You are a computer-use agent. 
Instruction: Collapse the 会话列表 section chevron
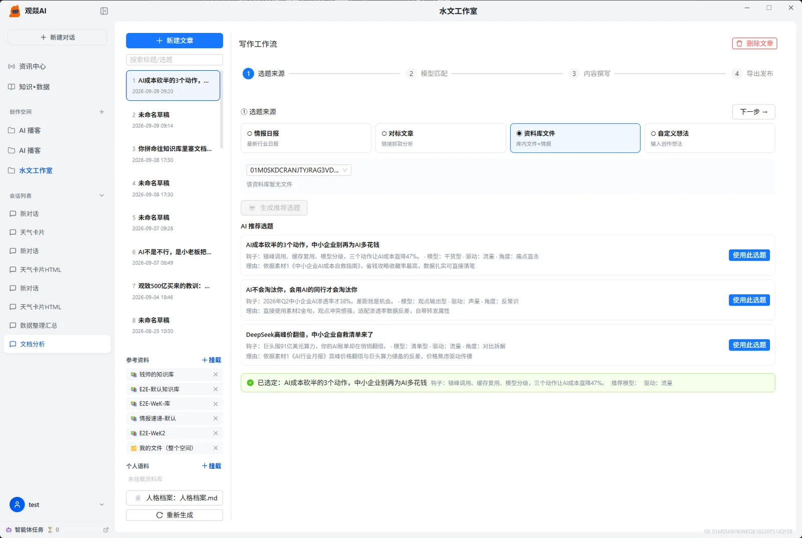(102, 196)
